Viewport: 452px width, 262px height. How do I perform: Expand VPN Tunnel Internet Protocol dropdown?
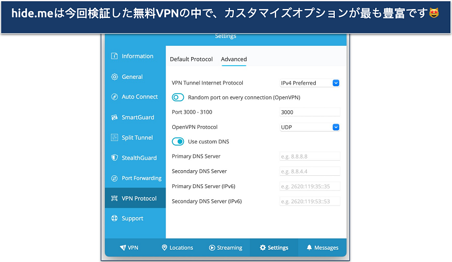(310, 83)
